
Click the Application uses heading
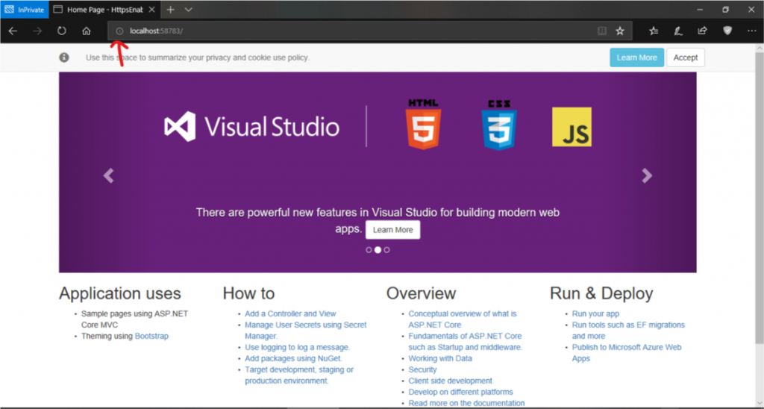(120, 293)
